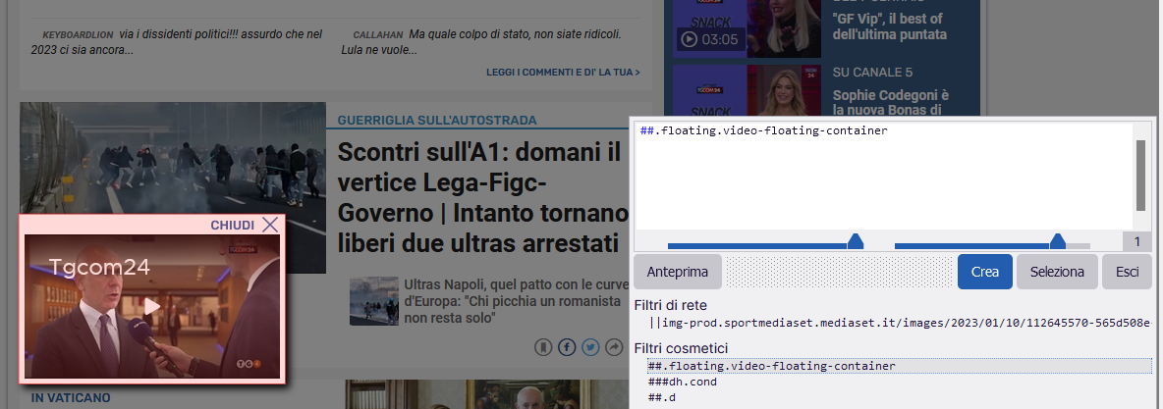Image resolution: width=1163 pixels, height=409 pixels.
Task: Click the Ultras Napoli article thumbnail
Action: click(374, 301)
